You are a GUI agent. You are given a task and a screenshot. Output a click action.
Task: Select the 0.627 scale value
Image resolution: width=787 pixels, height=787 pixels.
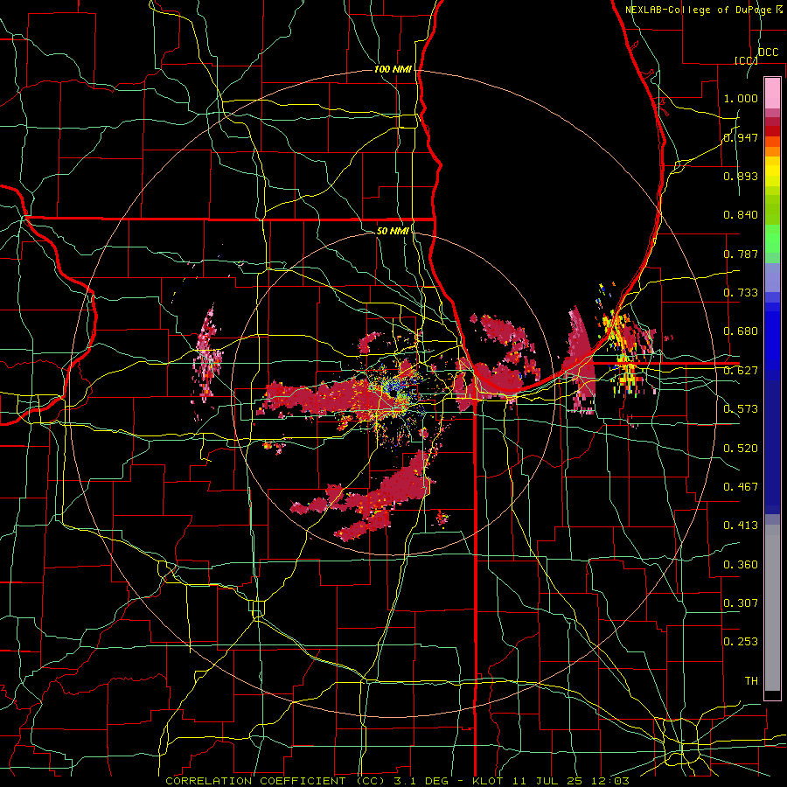(741, 371)
